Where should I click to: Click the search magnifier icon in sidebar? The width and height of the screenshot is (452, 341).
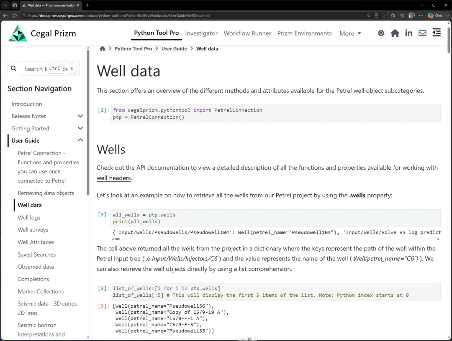13,69
